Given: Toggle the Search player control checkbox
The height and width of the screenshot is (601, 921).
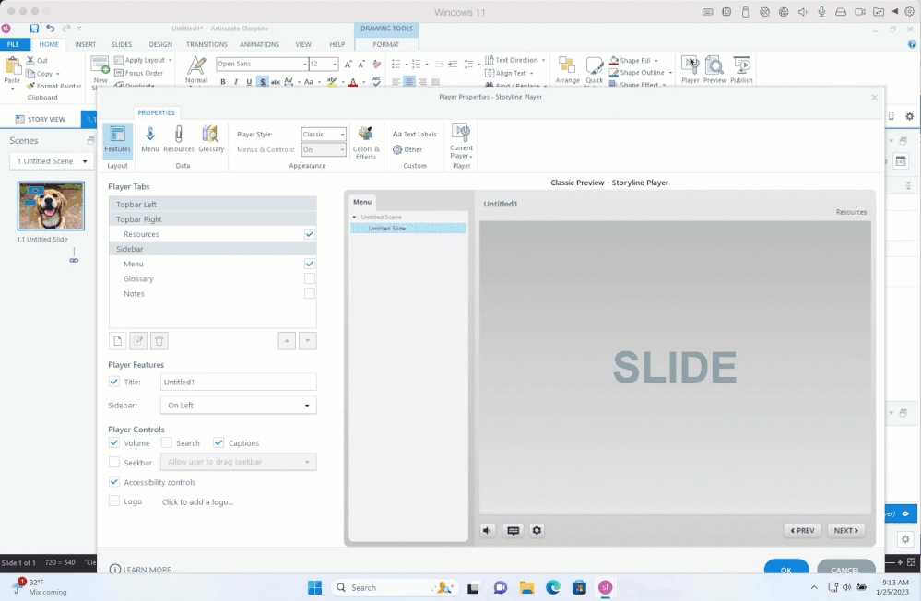Looking at the screenshot, I should (x=166, y=443).
